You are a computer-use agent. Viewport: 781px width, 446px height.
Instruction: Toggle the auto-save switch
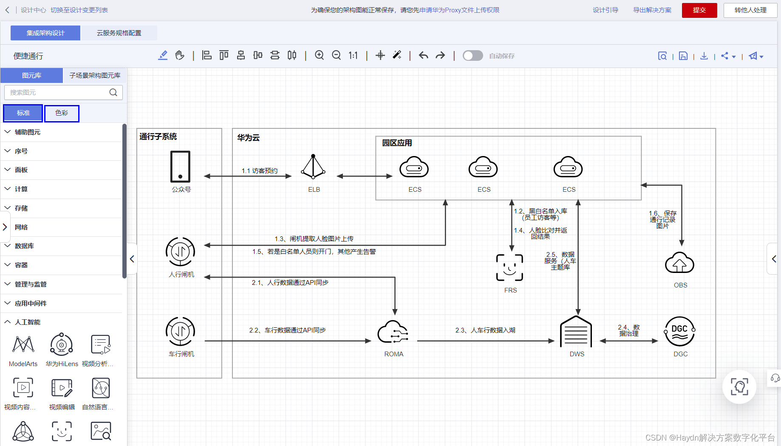tap(473, 56)
